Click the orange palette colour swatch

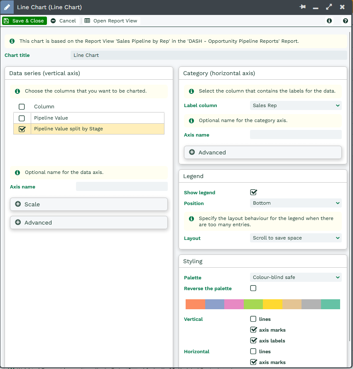click(195, 304)
